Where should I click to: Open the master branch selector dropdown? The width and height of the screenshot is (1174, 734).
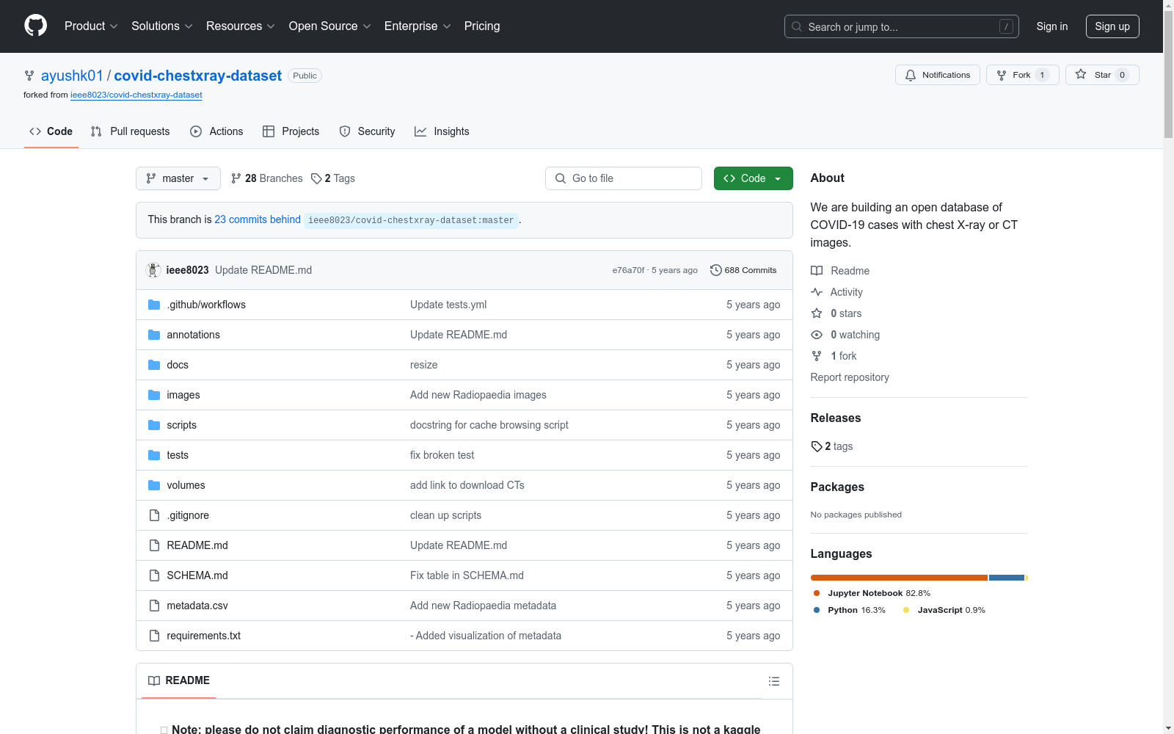[x=178, y=178]
